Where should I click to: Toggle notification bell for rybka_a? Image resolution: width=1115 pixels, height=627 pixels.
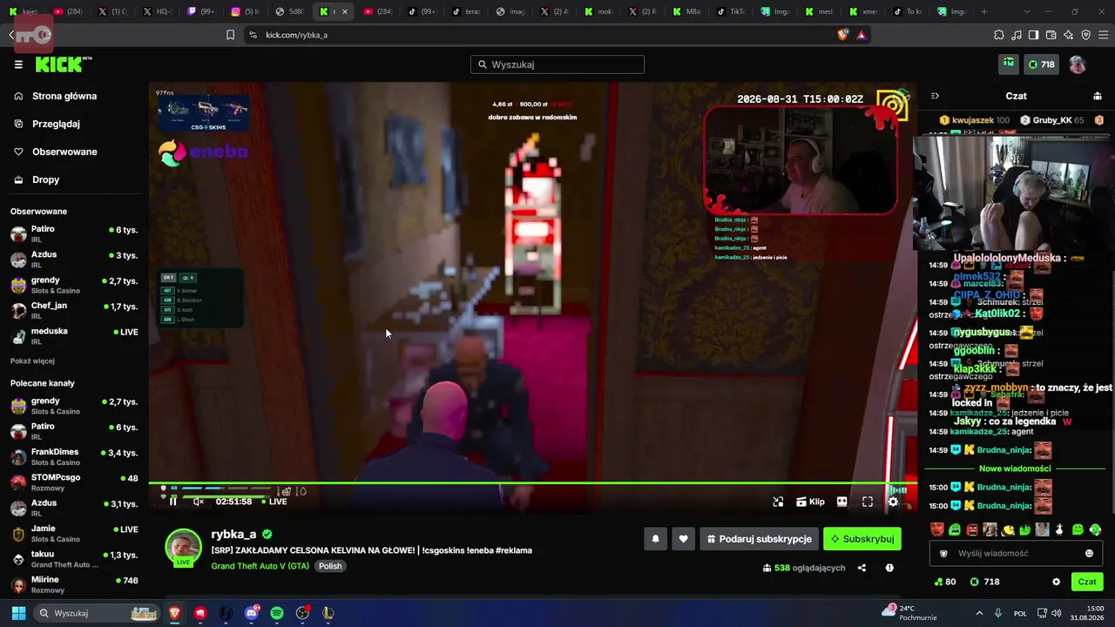tap(656, 539)
